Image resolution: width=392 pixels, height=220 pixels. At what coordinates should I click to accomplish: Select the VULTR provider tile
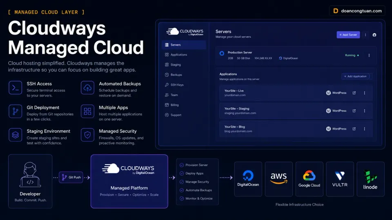tap(340, 179)
